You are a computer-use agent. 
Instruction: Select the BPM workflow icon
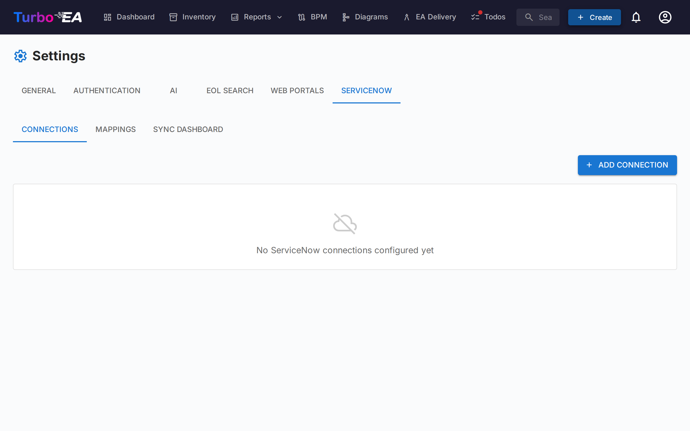click(301, 17)
